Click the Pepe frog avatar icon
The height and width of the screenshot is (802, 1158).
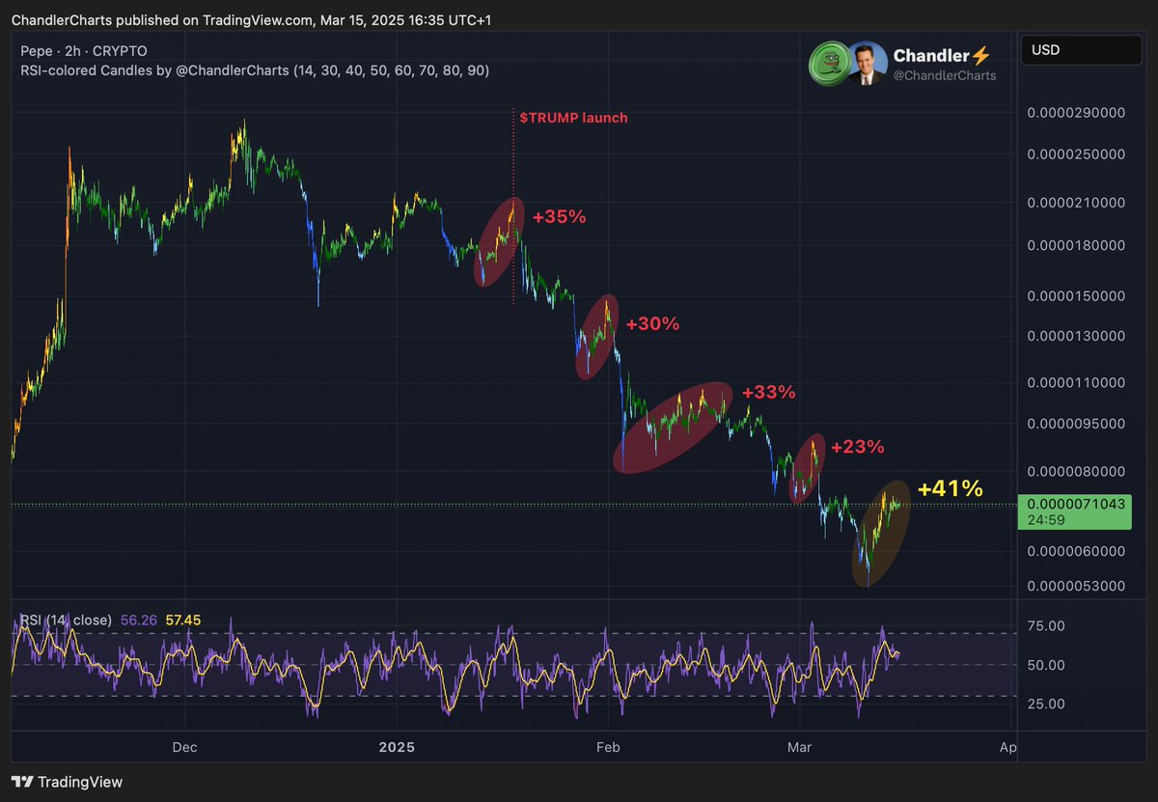point(828,62)
